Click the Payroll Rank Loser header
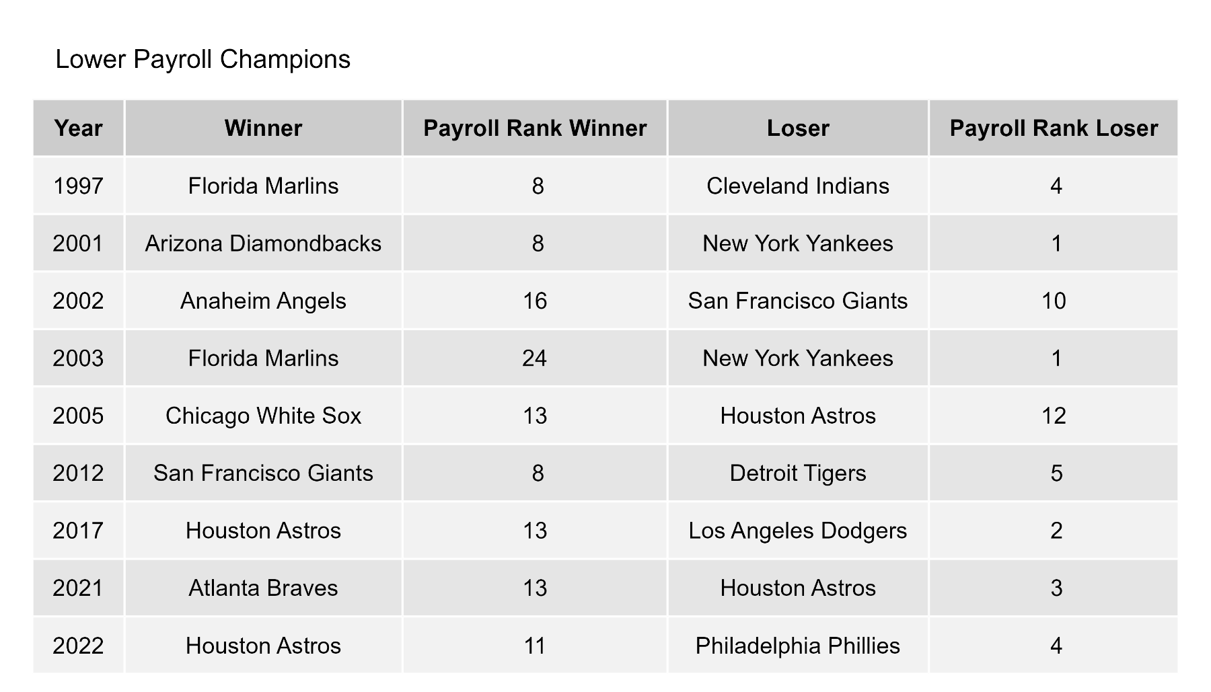 pyautogui.click(x=1054, y=128)
